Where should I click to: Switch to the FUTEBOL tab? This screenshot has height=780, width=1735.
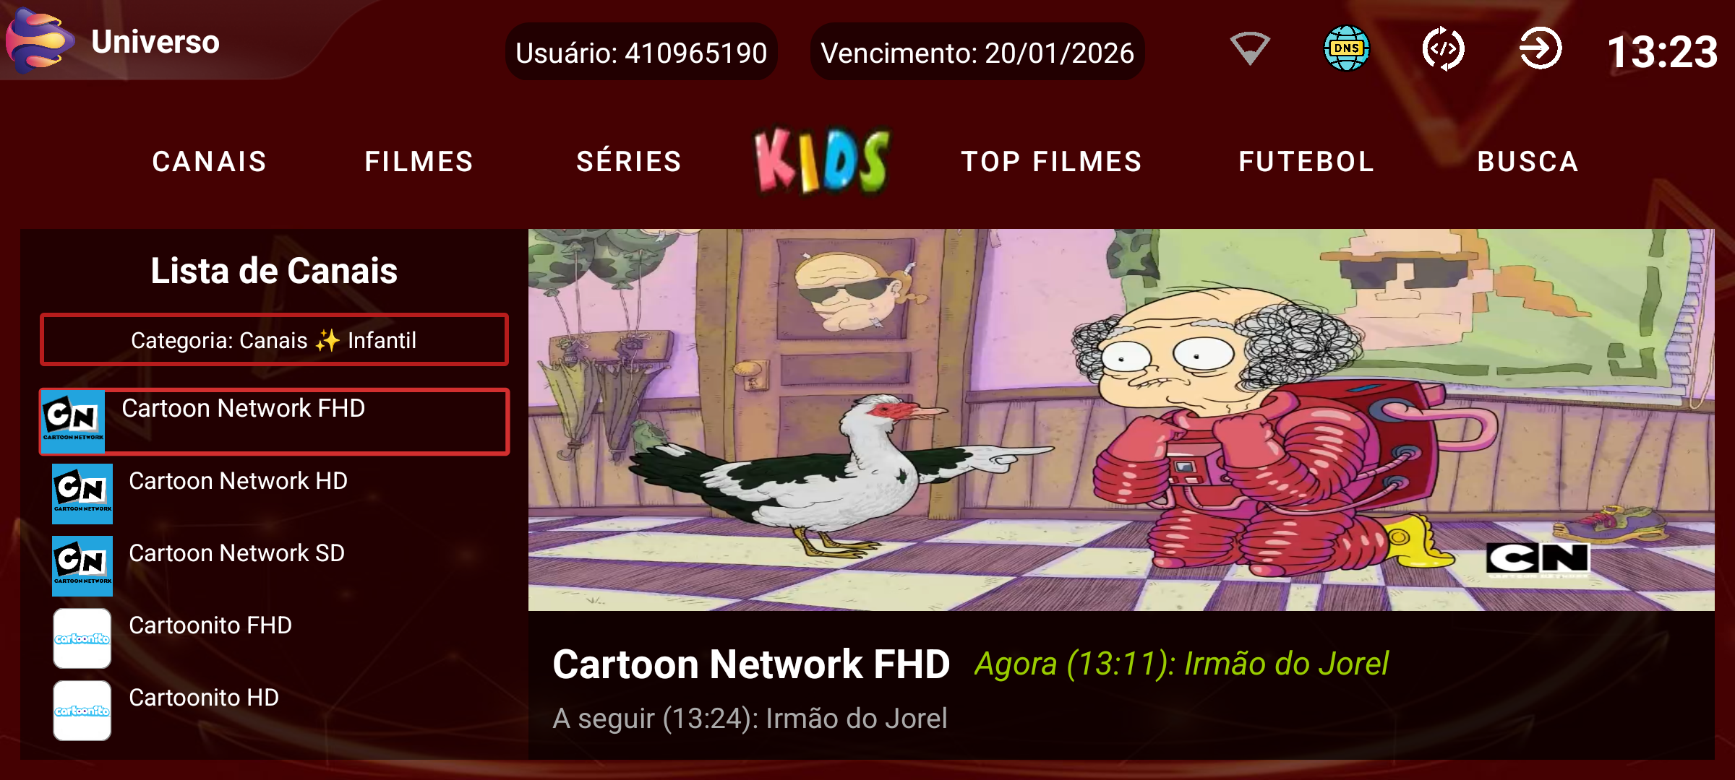click(x=1306, y=162)
